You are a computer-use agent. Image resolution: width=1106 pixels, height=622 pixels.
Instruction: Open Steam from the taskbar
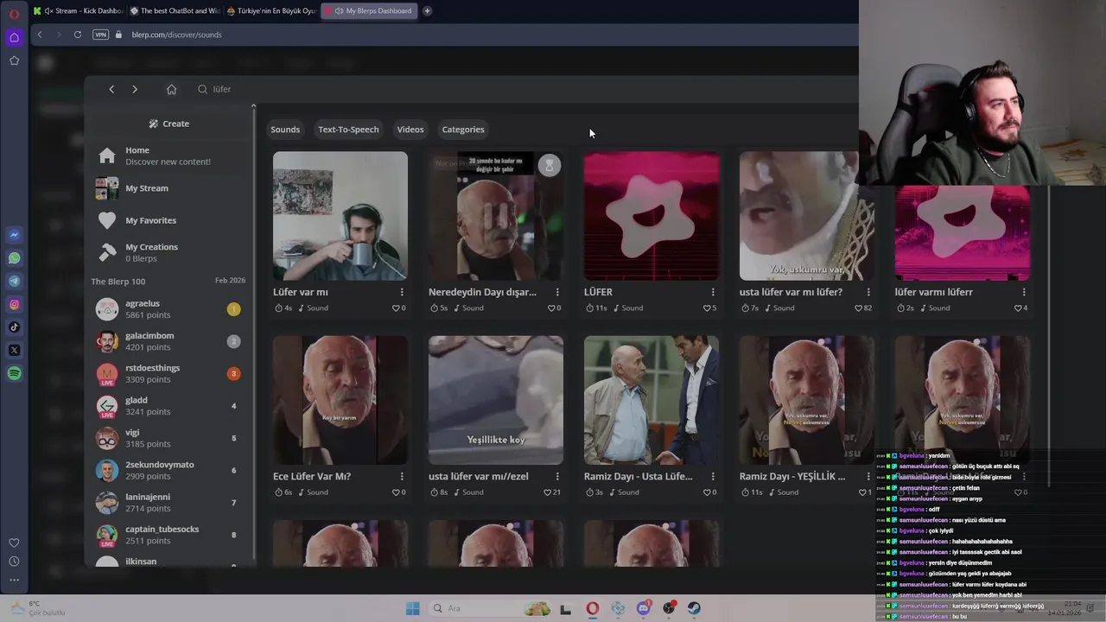click(694, 609)
